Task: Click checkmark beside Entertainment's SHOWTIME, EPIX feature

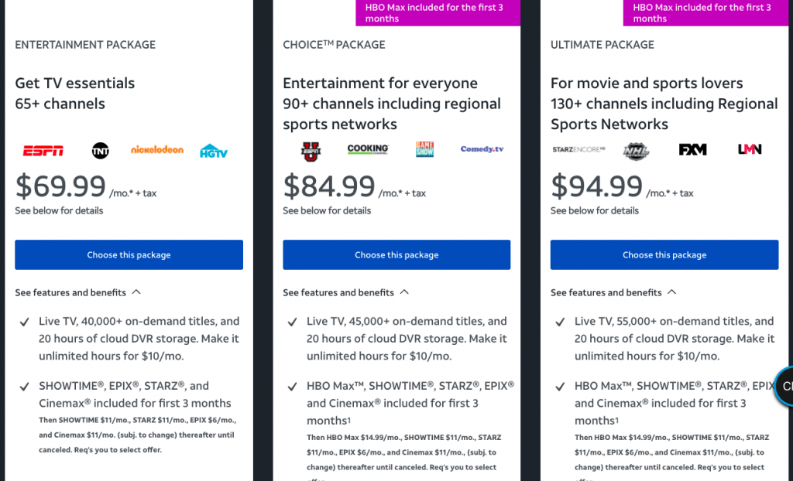Action: click(24, 387)
